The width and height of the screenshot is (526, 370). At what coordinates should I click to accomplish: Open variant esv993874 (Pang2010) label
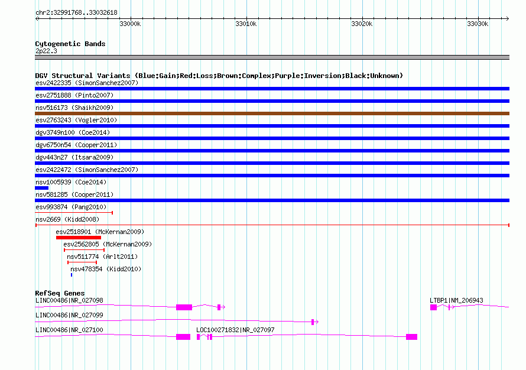point(71,207)
